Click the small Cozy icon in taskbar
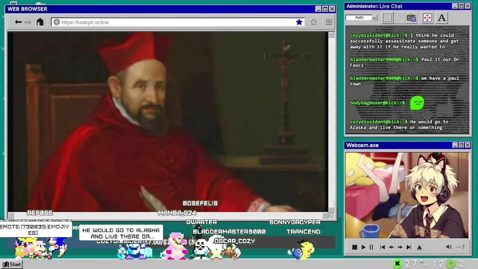Screen dimensions: 478x269 423,263
